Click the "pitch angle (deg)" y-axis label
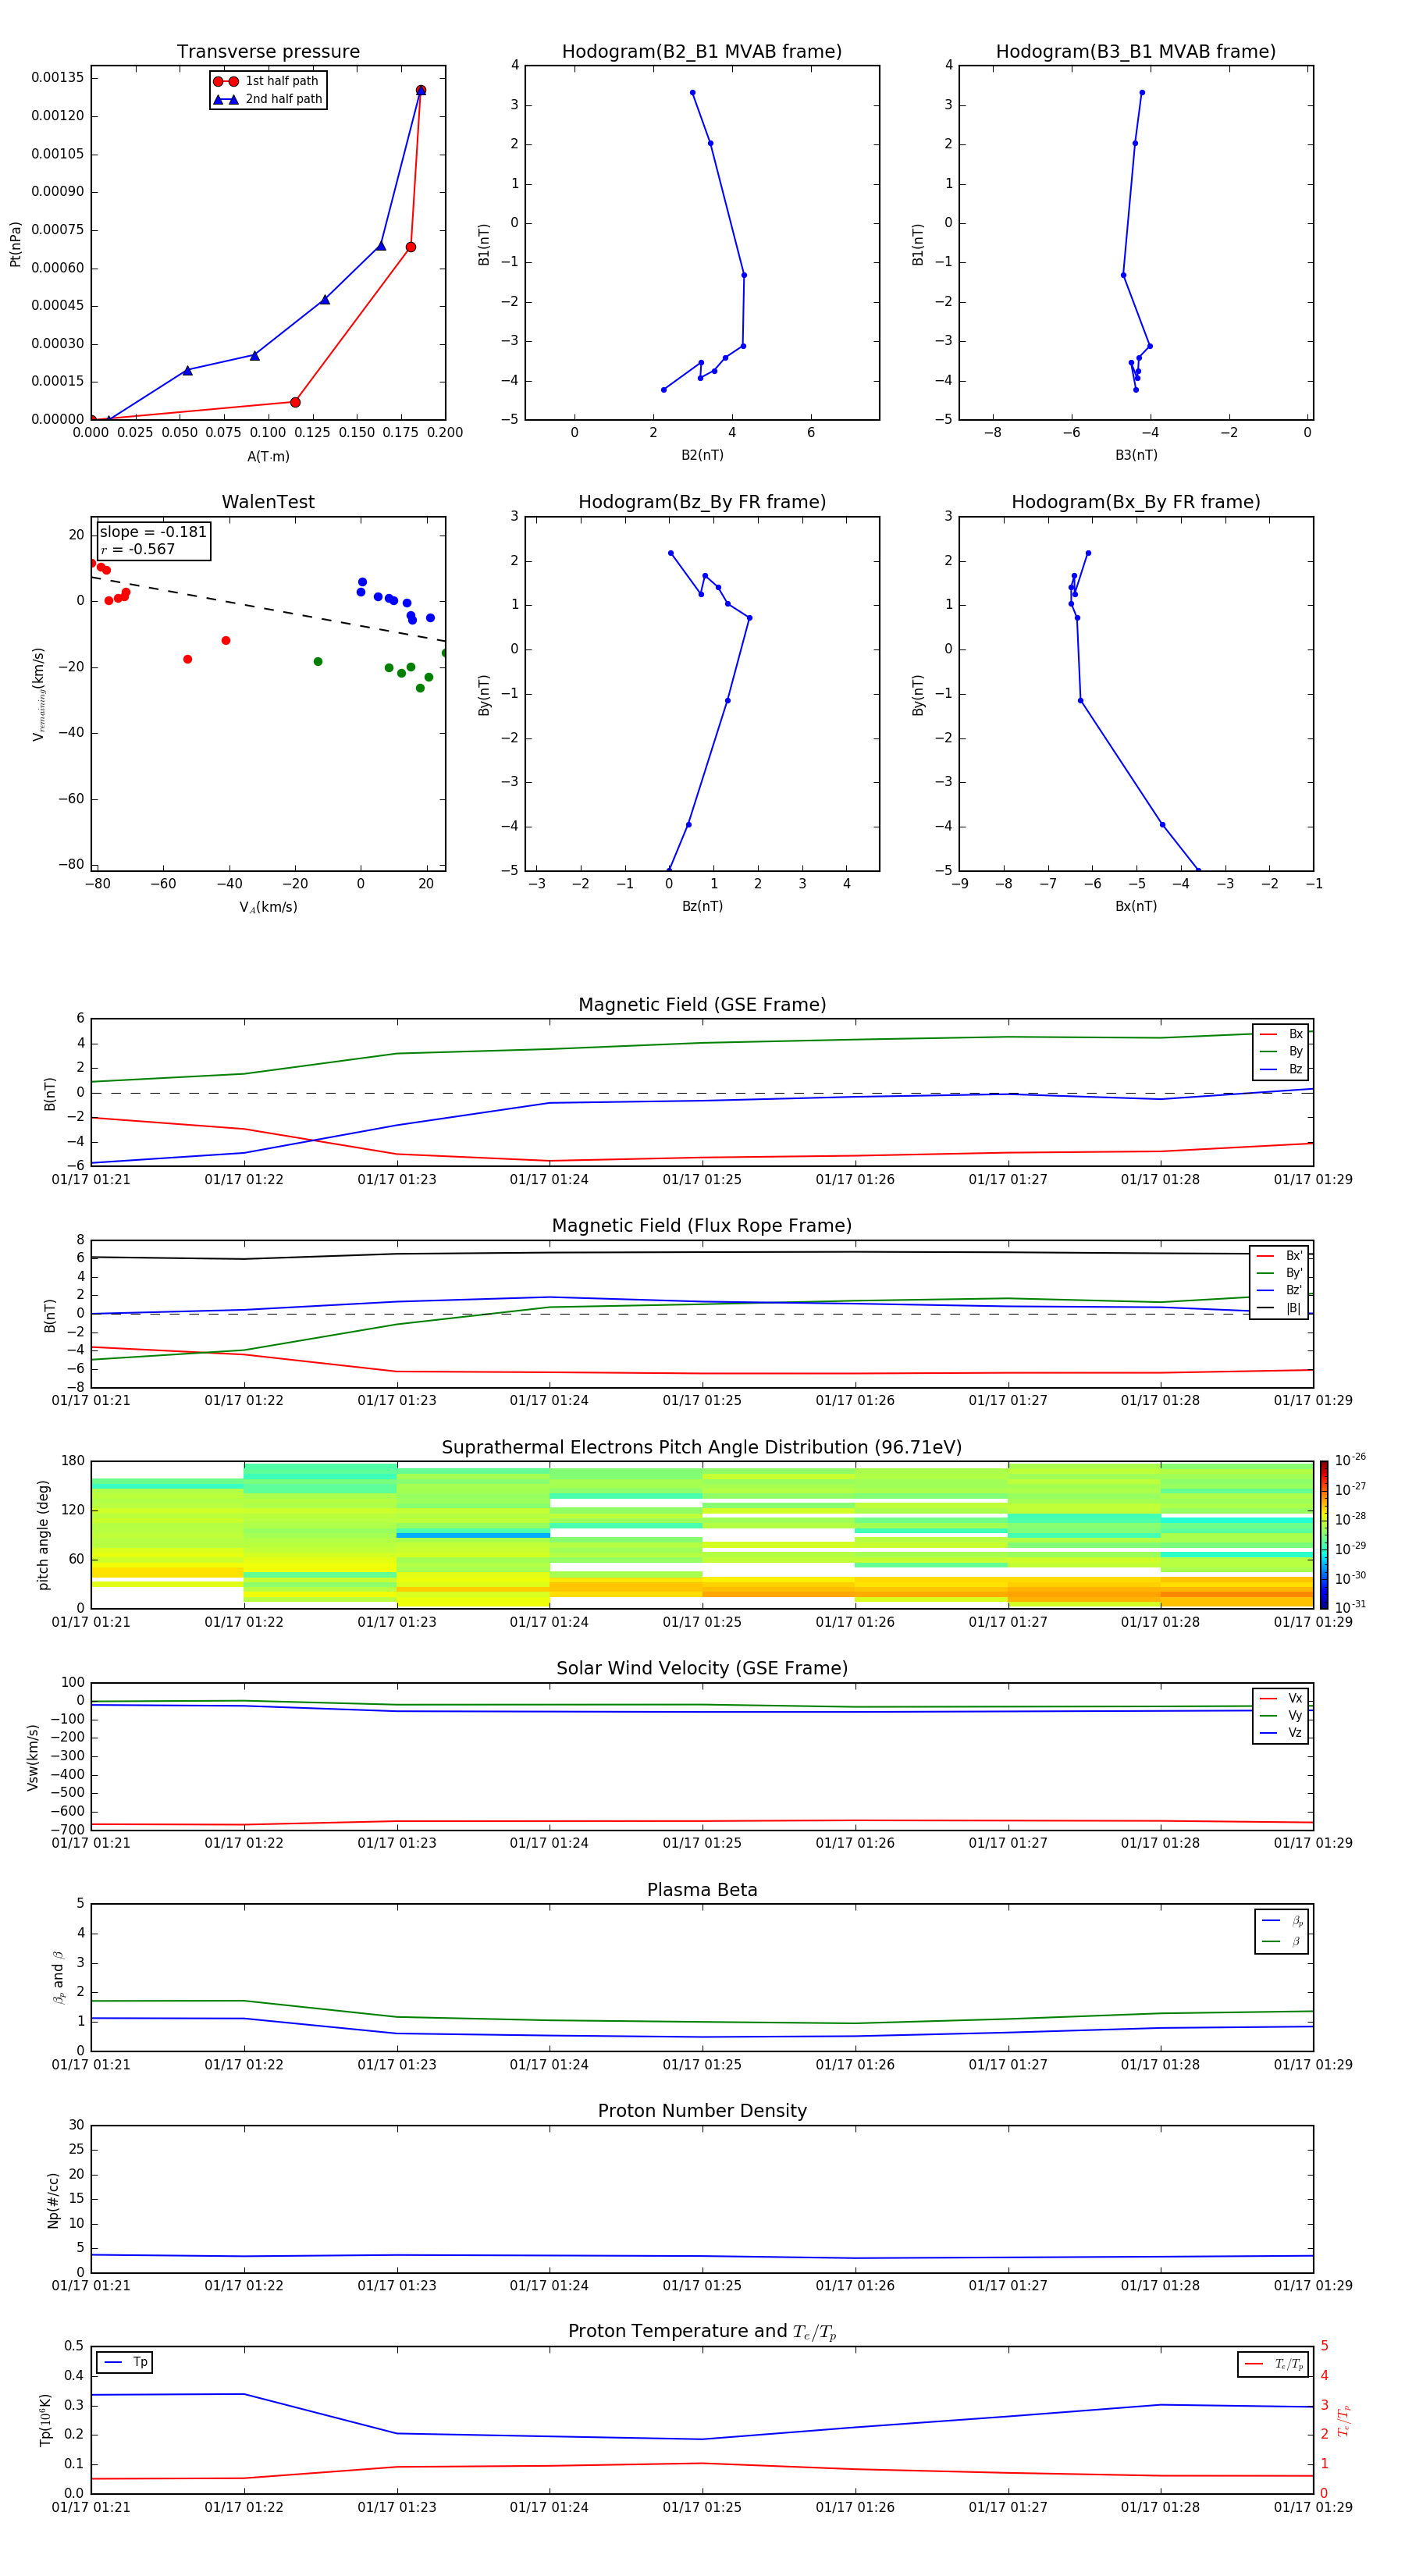 [43, 1535]
